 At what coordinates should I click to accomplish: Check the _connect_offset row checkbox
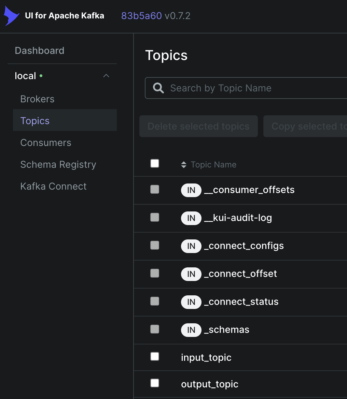tap(155, 273)
